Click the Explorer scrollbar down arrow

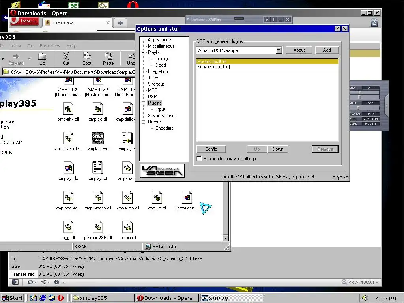(225, 238)
